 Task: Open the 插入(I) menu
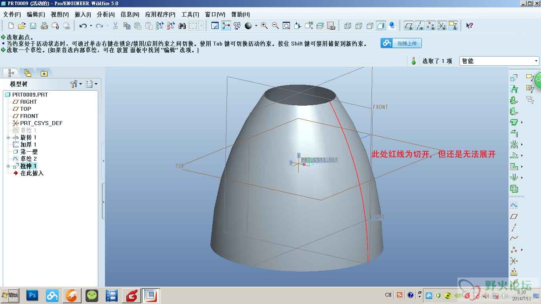83,14
